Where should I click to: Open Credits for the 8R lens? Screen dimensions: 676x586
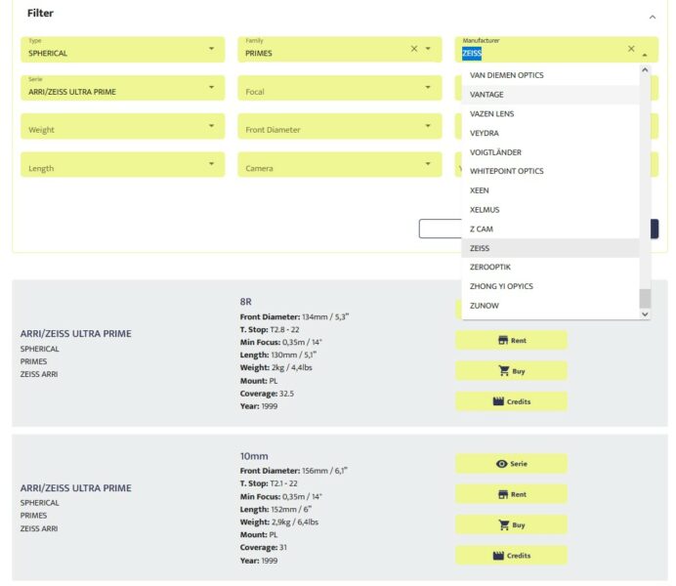[511, 401]
